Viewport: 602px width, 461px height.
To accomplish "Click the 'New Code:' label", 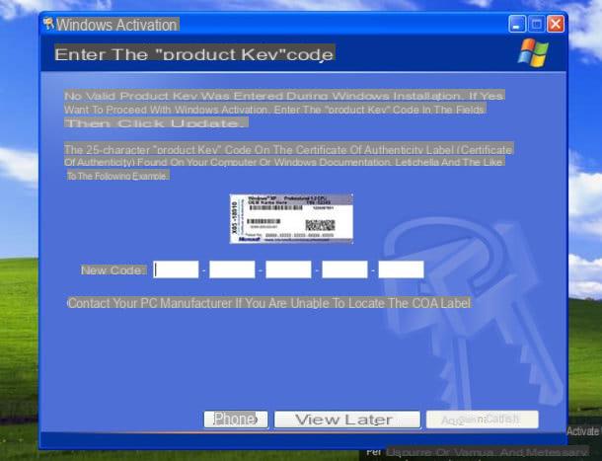I will (113, 270).
